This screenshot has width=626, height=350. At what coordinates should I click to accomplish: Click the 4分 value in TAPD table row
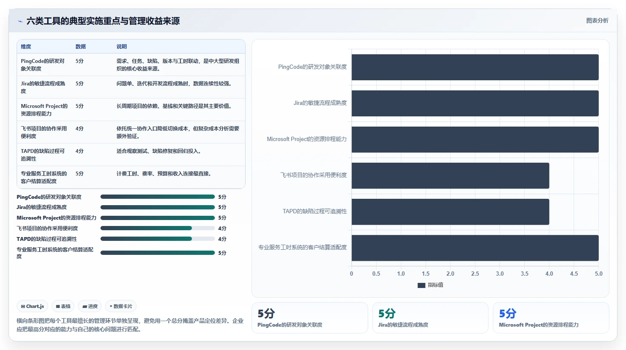pos(80,151)
